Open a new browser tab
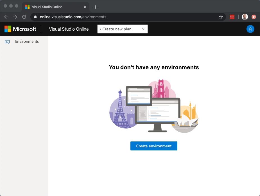 [x=96, y=7]
